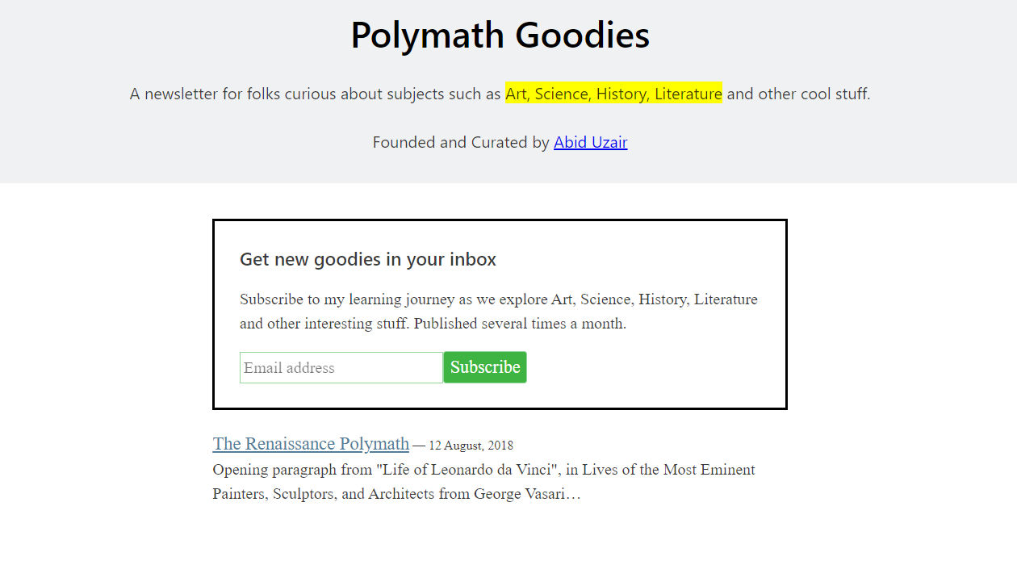Click the 'Founded and Curated by' text
Viewport: 1017px width, 565px height.
[x=460, y=143]
